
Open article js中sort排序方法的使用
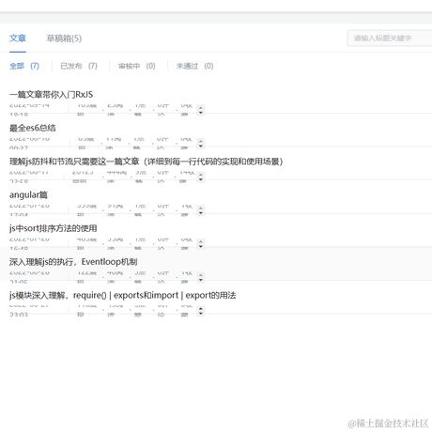point(54,228)
